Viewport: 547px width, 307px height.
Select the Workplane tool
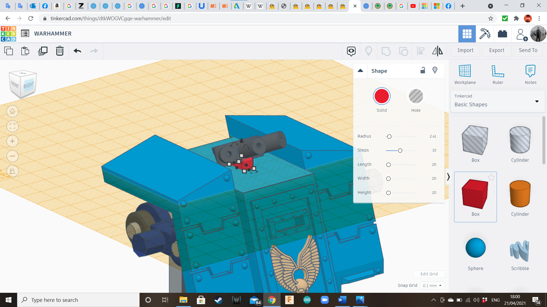coord(465,74)
